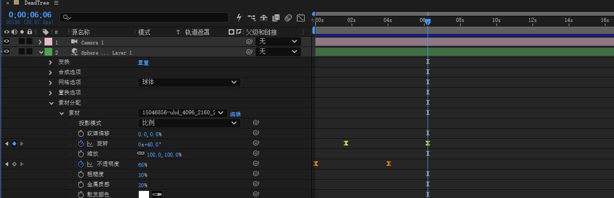Click the 0x+40.0° rotation value

coord(150,144)
